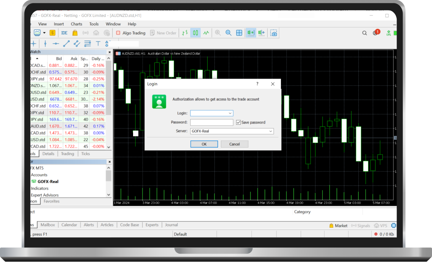Open the Calendar tab in the Toolbox

[x=69, y=225]
